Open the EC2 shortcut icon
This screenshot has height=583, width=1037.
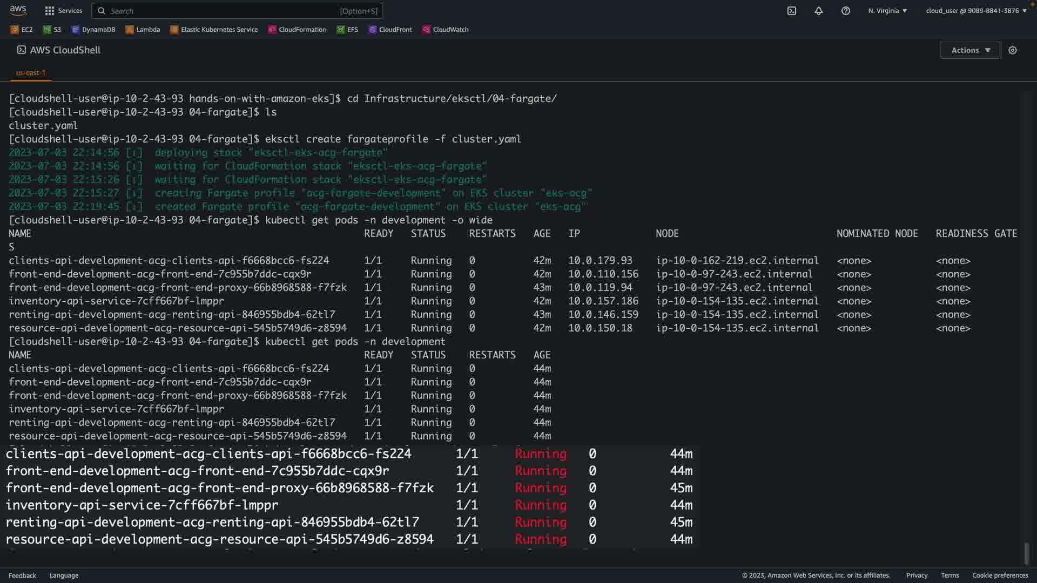coord(15,30)
